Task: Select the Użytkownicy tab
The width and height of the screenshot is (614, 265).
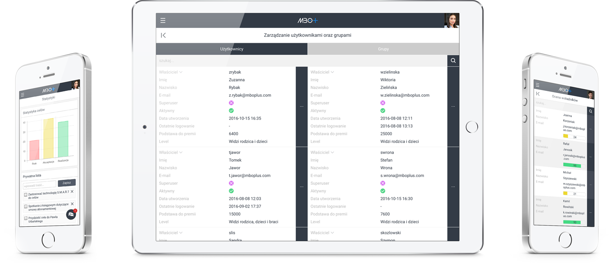Action: (x=232, y=49)
